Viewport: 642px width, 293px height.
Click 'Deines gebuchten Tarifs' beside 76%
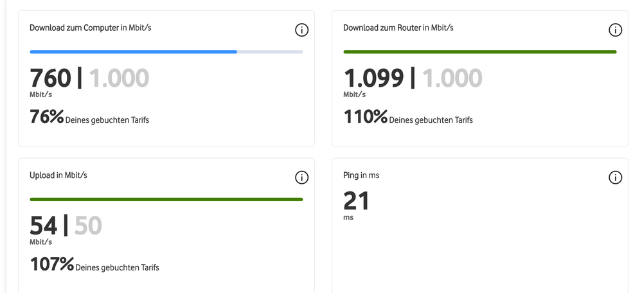click(107, 120)
